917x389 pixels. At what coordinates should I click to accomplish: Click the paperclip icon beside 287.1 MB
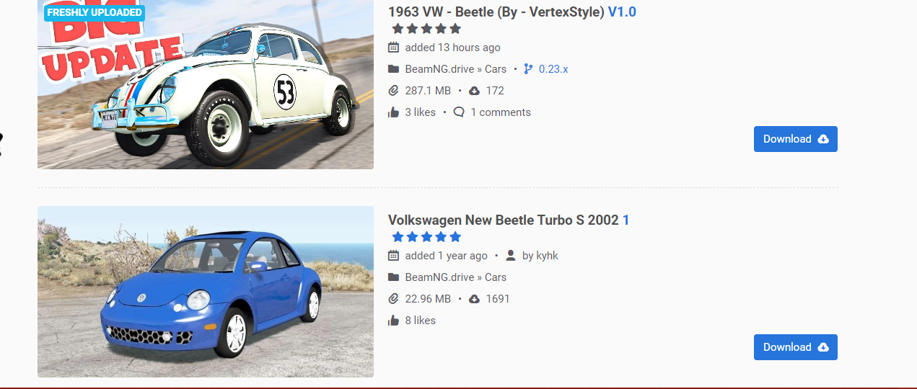[x=393, y=91]
